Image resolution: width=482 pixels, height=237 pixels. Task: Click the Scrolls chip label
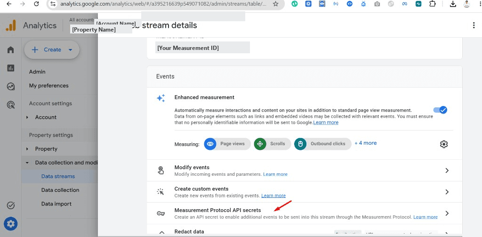(278, 144)
